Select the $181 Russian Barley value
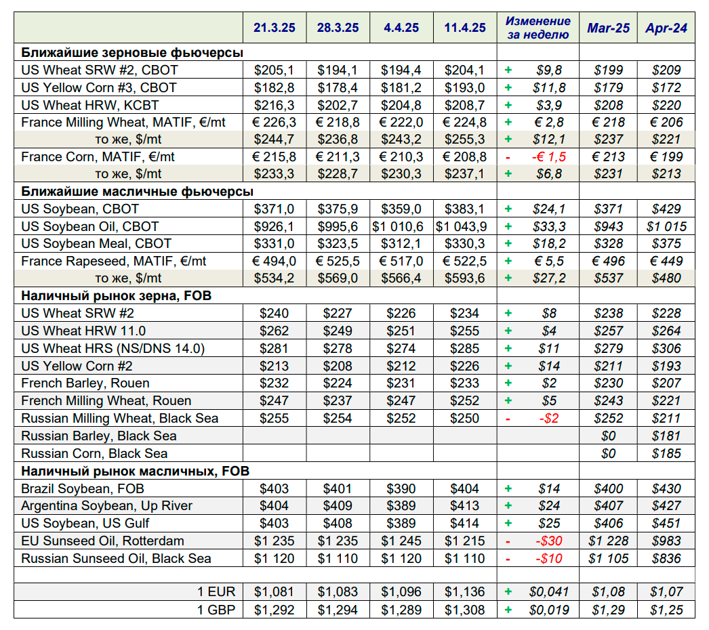This screenshot has height=630, width=709. click(x=666, y=436)
